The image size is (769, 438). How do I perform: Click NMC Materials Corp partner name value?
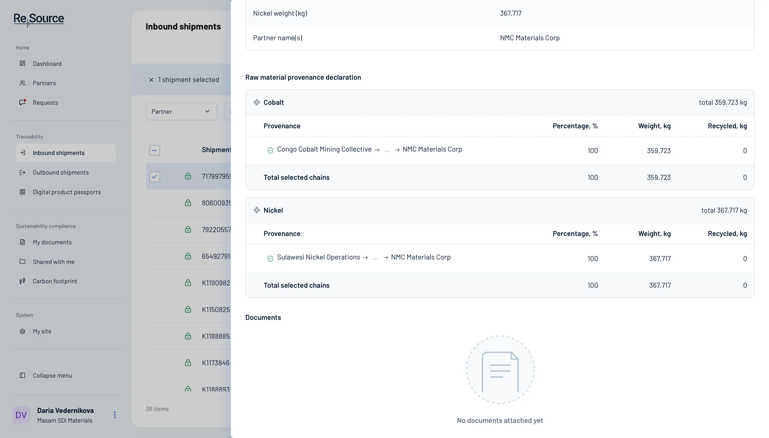pos(530,38)
